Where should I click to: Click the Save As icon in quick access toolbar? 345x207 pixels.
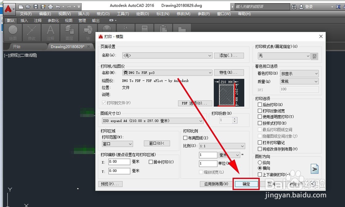coord(43,7)
